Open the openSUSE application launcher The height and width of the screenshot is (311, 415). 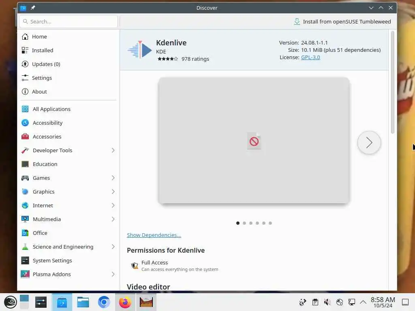pyautogui.click(x=11, y=302)
